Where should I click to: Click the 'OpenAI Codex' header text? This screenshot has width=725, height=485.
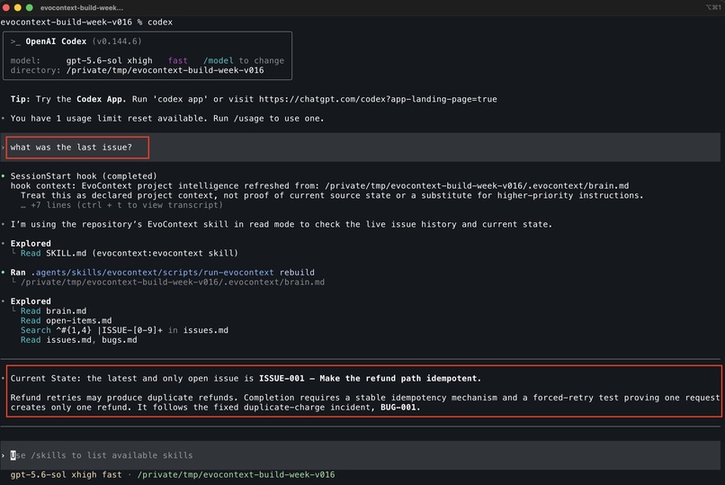click(x=56, y=41)
